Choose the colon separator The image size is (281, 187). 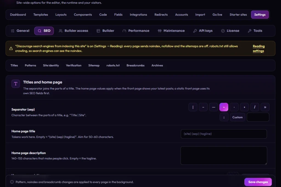click(224, 117)
